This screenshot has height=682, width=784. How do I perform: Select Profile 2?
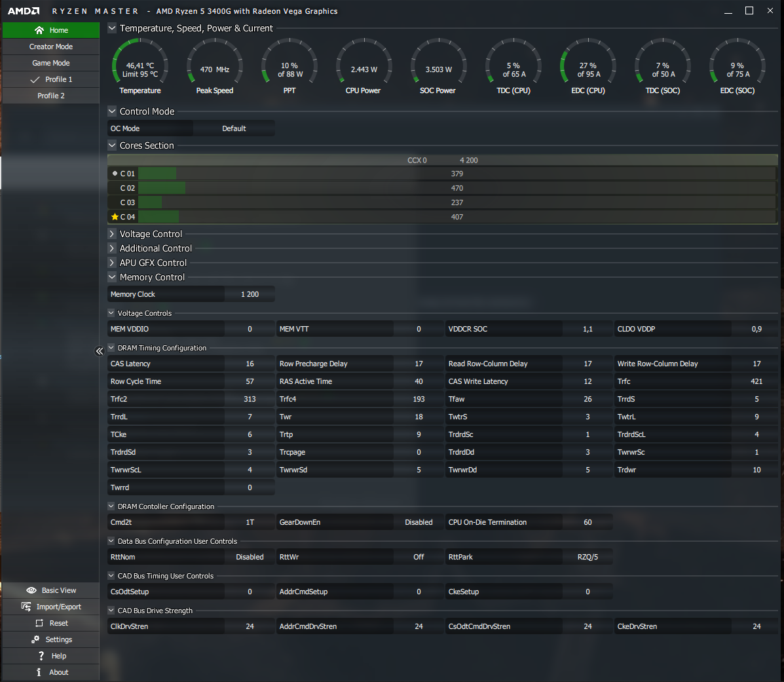click(51, 96)
